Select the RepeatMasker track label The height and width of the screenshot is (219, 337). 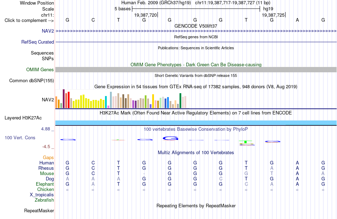click(x=39, y=210)
